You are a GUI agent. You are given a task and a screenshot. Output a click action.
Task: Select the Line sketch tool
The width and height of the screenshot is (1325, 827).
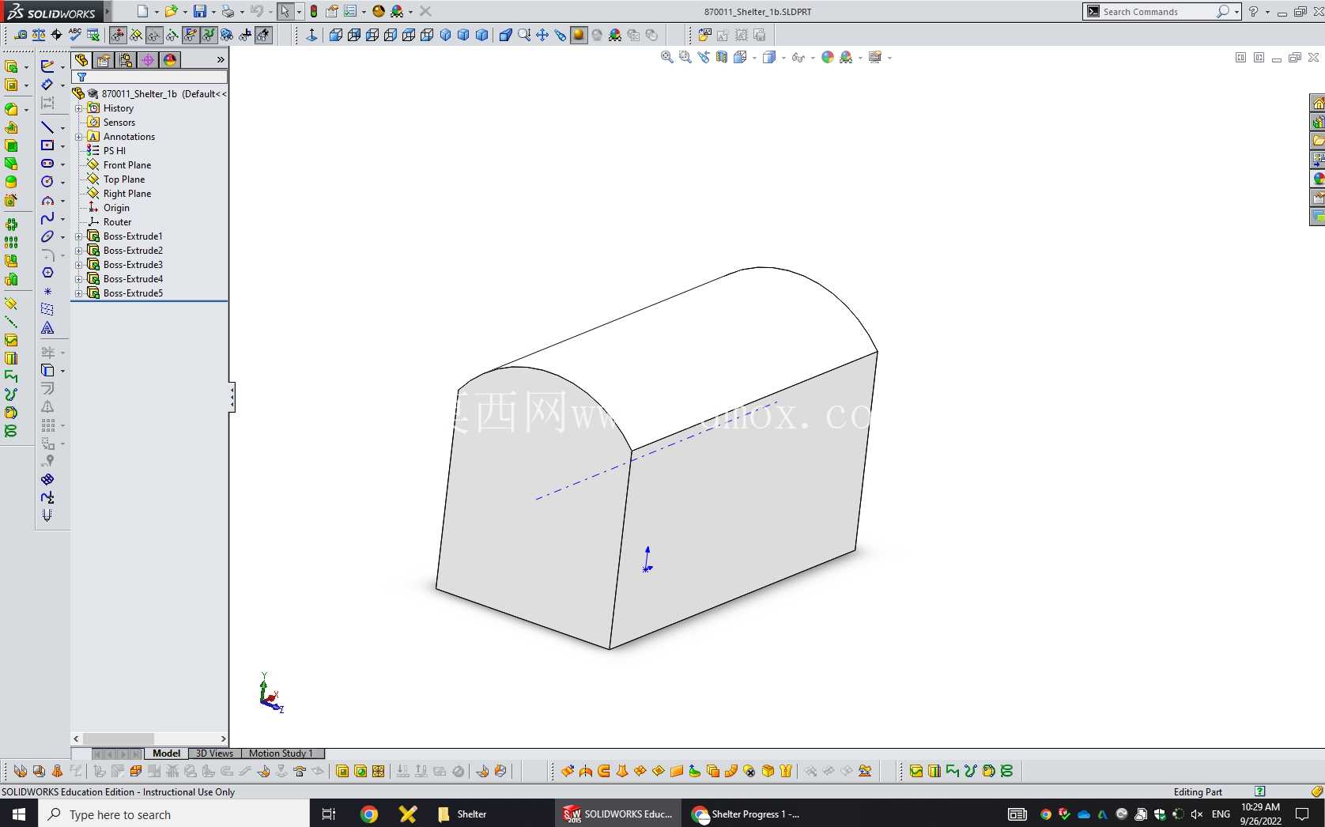click(47, 127)
